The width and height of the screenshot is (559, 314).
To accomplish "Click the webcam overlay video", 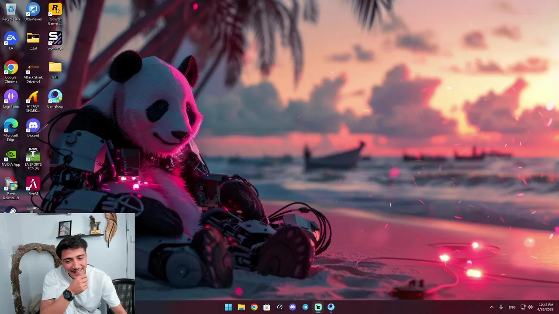I will point(67,263).
